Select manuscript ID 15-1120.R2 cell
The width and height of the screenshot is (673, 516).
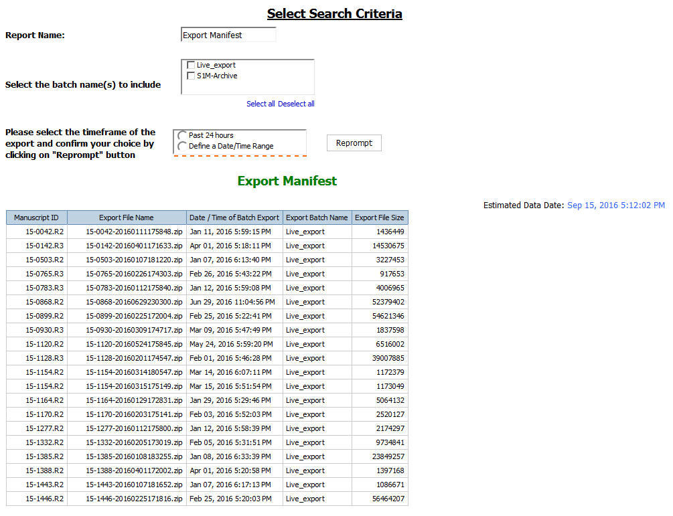pyautogui.click(x=37, y=344)
